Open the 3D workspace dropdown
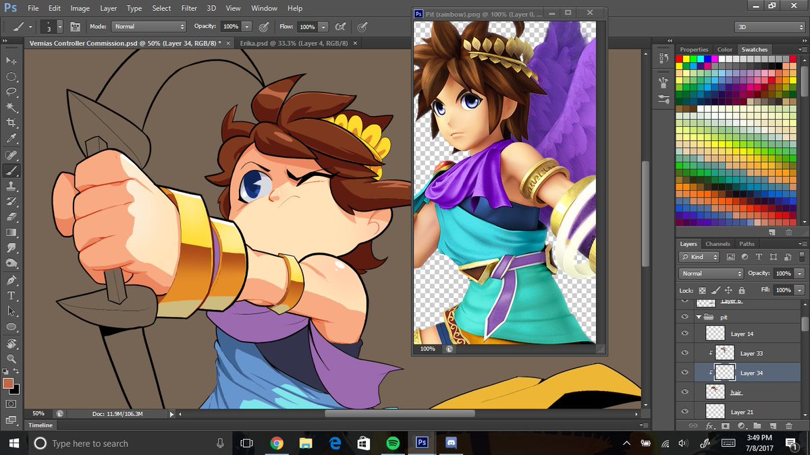The image size is (810, 455). click(769, 27)
